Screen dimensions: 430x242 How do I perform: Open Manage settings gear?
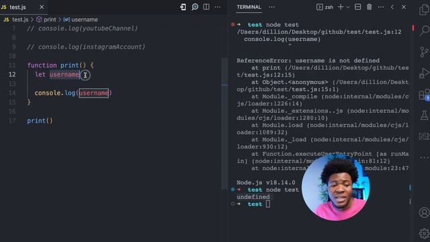[x=424, y=233]
